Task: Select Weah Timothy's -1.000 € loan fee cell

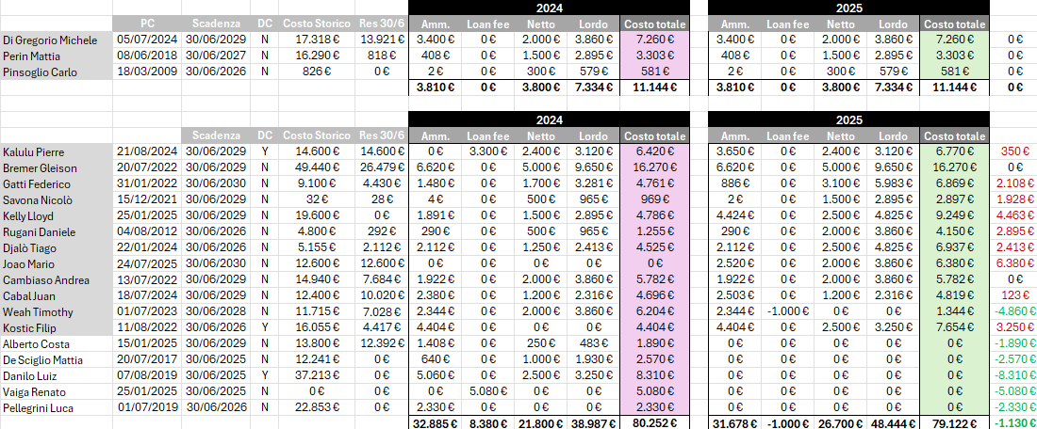Action: (788, 311)
